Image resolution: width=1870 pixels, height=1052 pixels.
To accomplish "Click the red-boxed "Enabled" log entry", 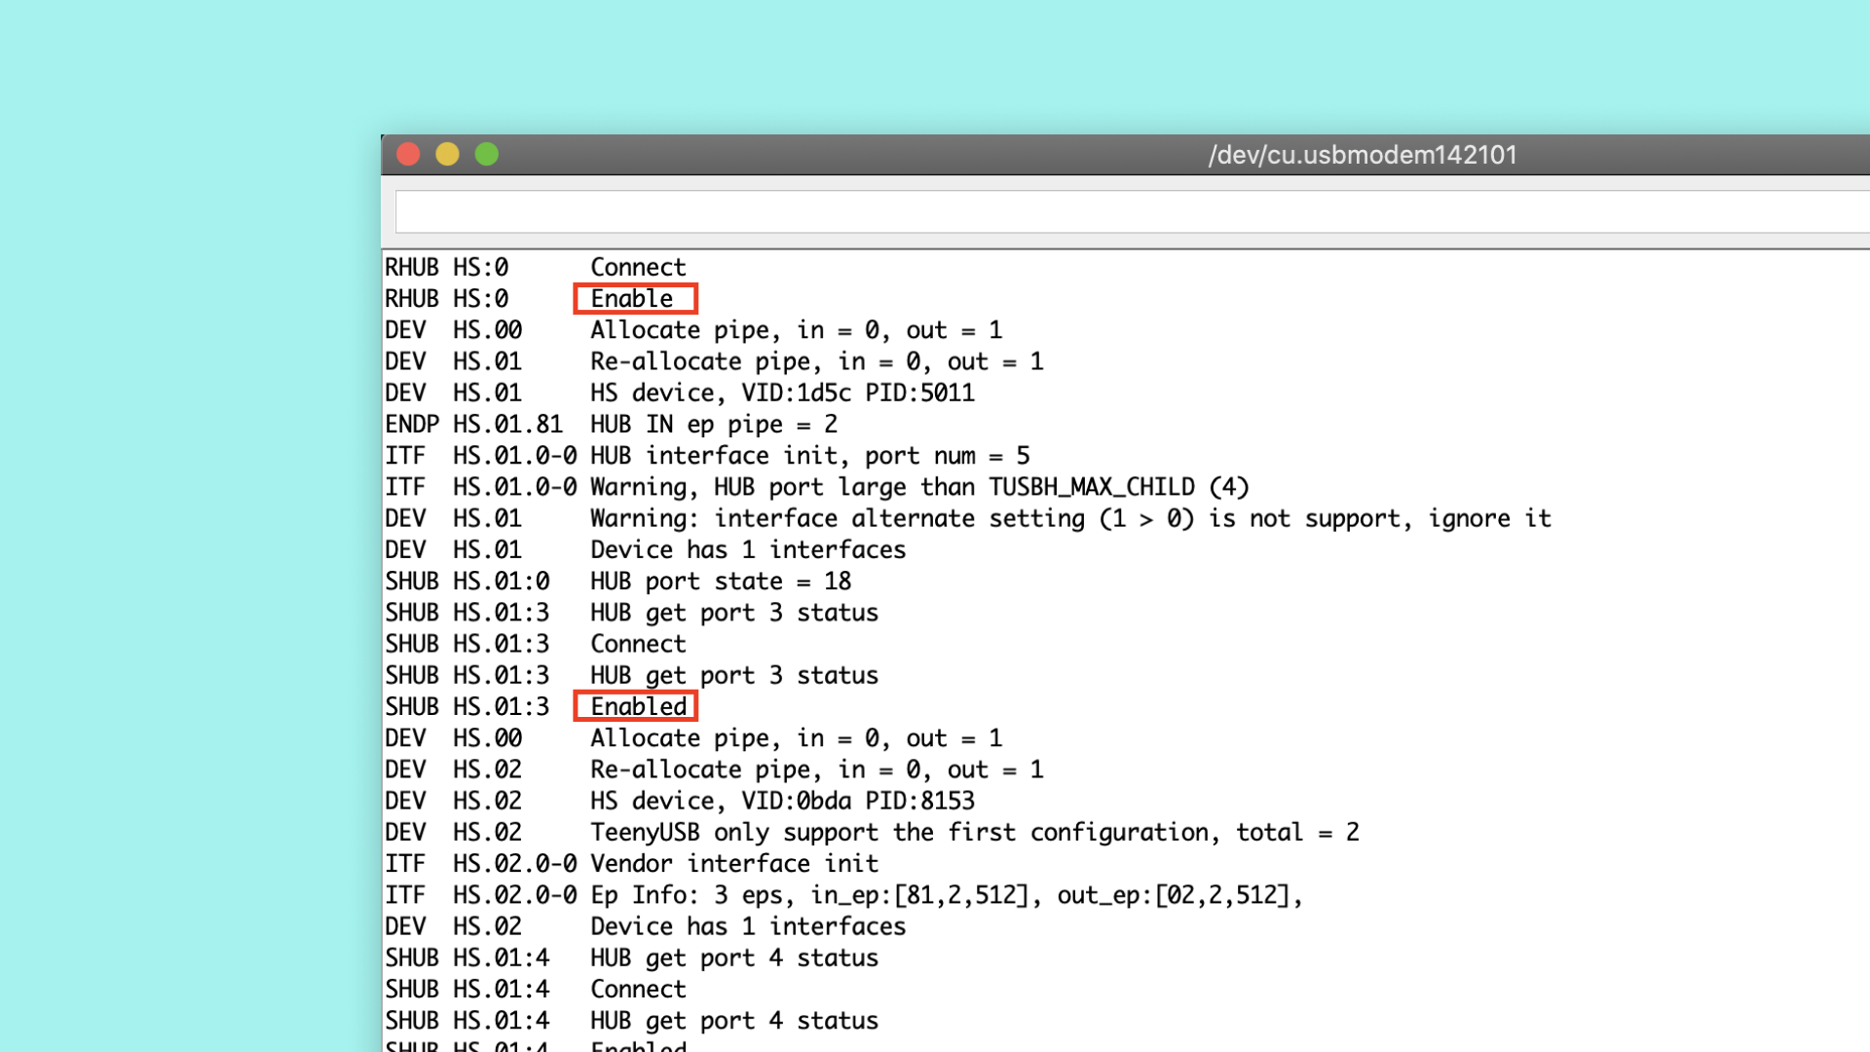I will tap(636, 706).
